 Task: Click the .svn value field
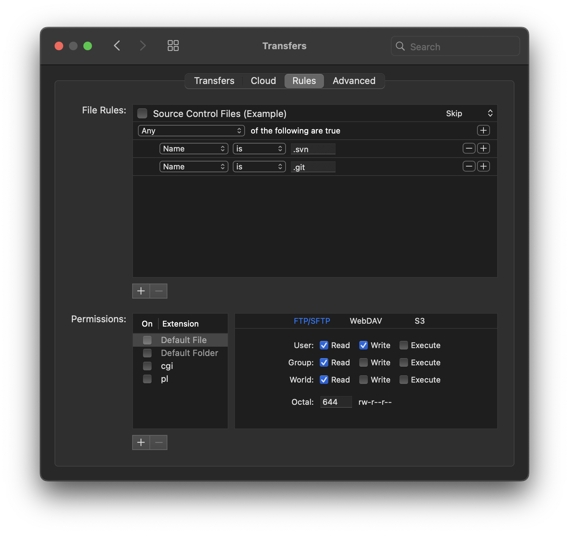313,149
